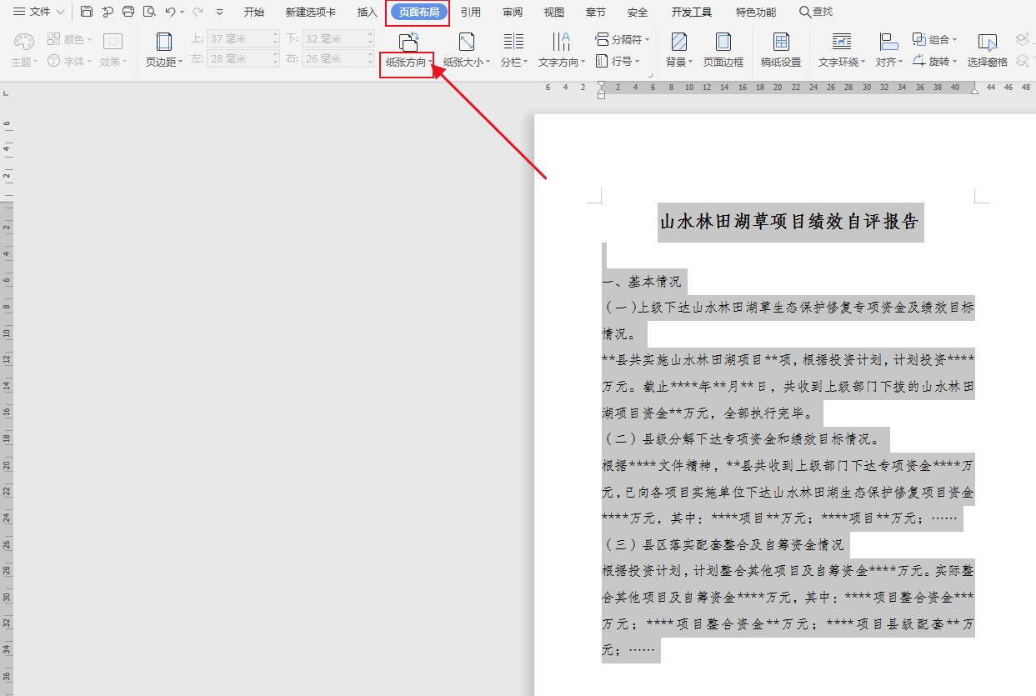Click the print icon in quick access toolbar
The width and height of the screenshot is (1036, 696).
(x=127, y=11)
